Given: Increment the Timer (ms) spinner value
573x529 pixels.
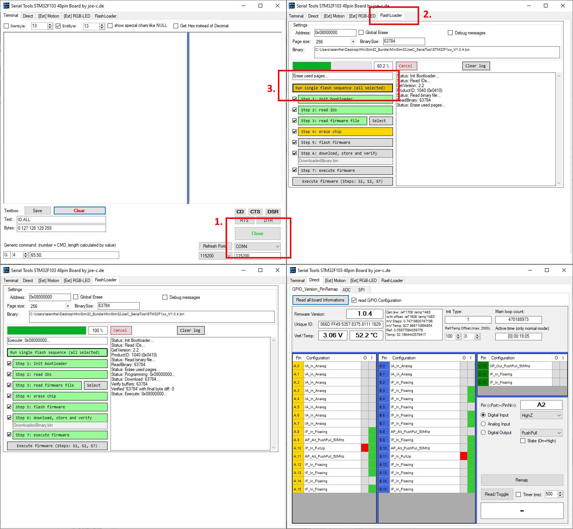Looking at the screenshot, I should click(560, 492).
